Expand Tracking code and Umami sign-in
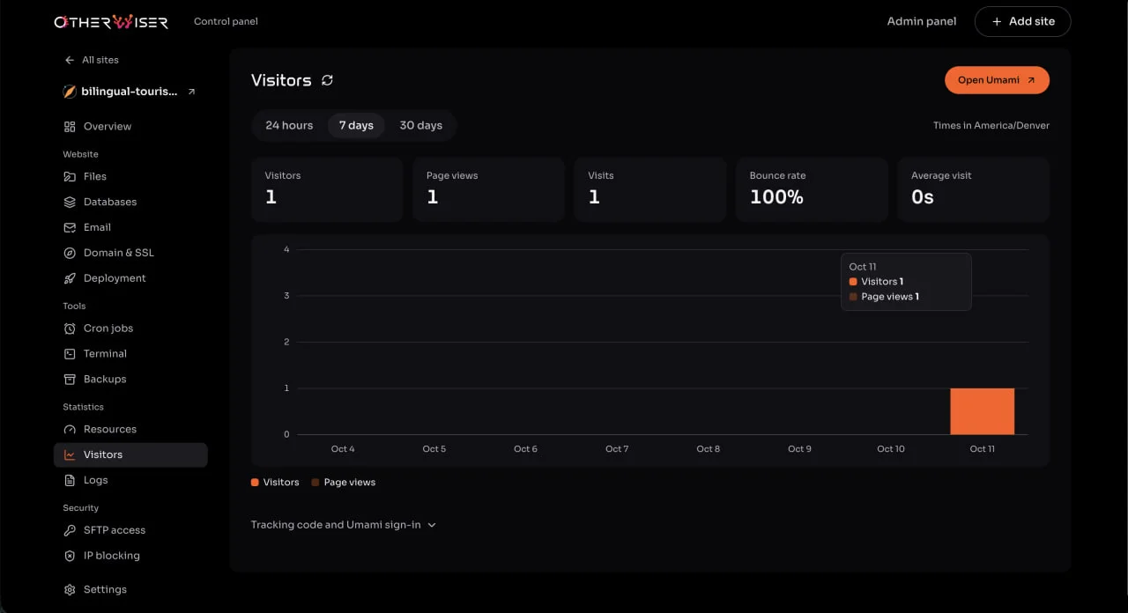 pyautogui.click(x=344, y=525)
